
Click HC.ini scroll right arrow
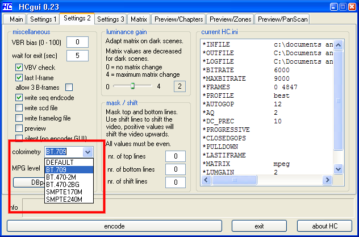pyautogui.click(x=327, y=180)
